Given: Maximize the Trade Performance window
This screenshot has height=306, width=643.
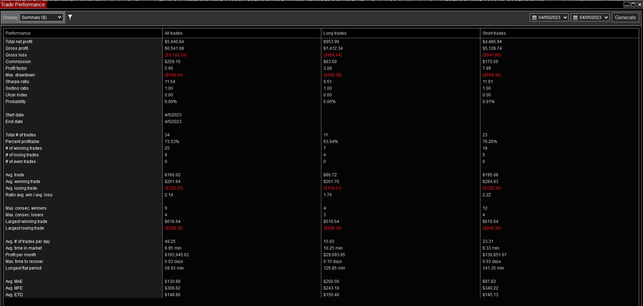Looking at the screenshot, I should 633,5.
